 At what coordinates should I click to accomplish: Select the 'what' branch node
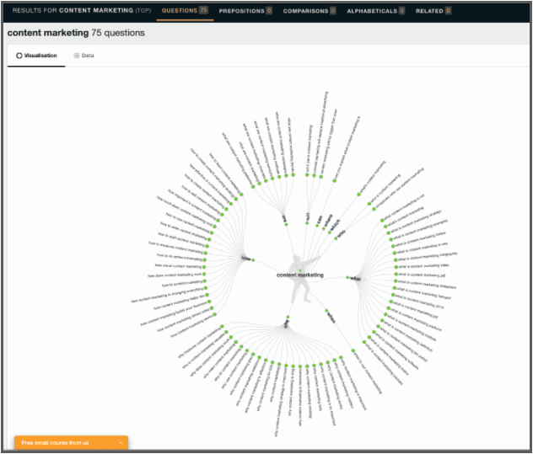355,278
